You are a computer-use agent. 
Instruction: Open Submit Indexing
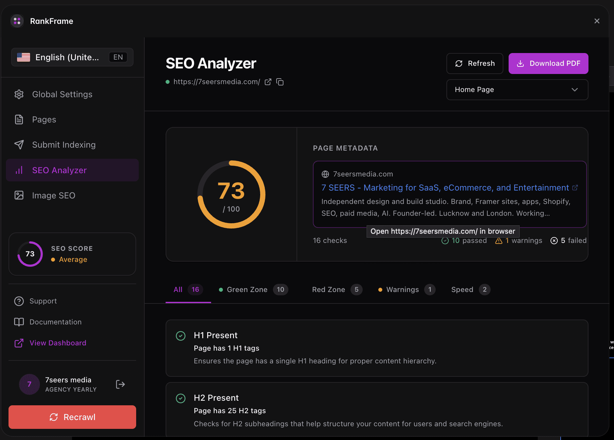pos(72,145)
